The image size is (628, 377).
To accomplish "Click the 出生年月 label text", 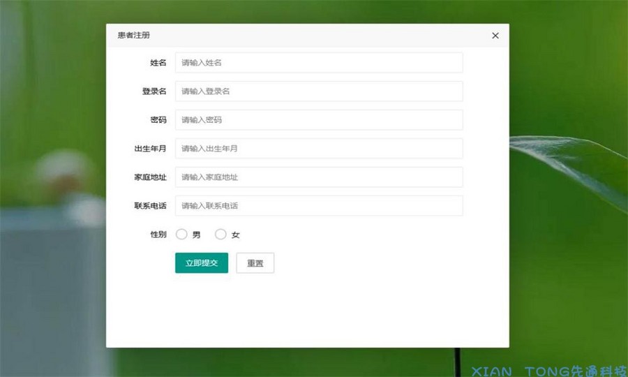I will coord(150,149).
